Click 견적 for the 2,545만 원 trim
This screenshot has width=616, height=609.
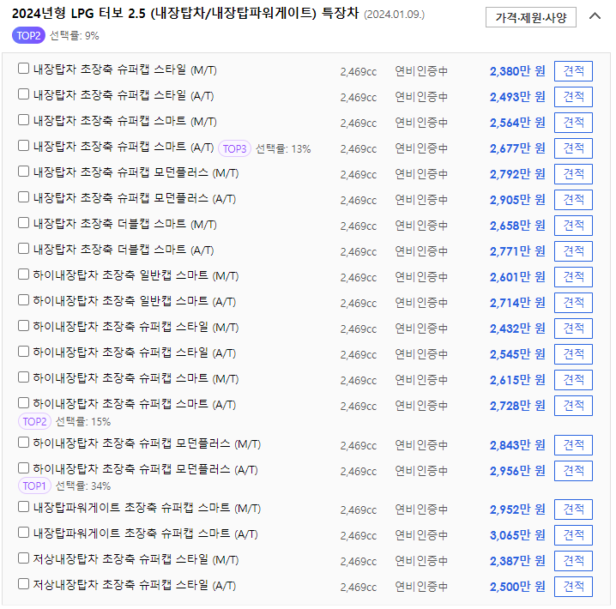click(573, 353)
